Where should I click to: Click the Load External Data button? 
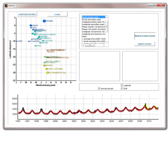pyautogui.click(x=27, y=14)
